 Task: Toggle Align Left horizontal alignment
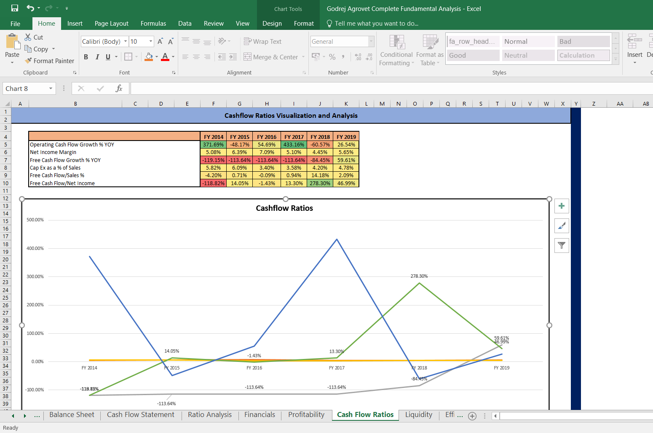point(185,57)
